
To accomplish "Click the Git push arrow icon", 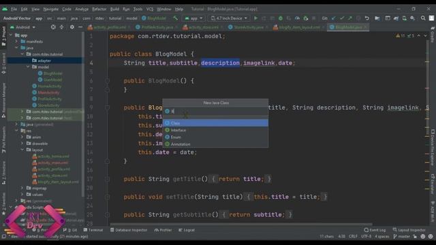I will 350,18.
